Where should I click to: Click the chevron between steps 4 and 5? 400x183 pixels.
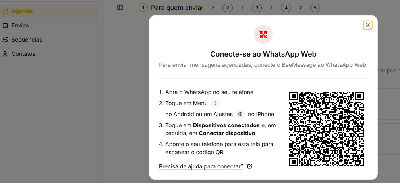[x=301, y=8]
